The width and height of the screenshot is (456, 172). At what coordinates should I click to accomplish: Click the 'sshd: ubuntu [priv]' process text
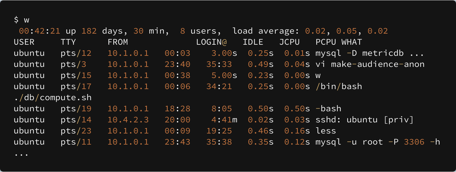pos(365,120)
